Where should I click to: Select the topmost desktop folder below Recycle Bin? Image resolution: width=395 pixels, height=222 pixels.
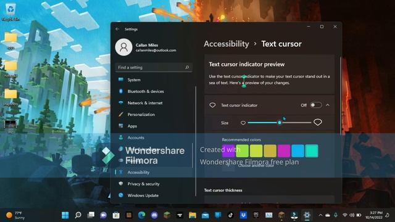tap(10, 40)
